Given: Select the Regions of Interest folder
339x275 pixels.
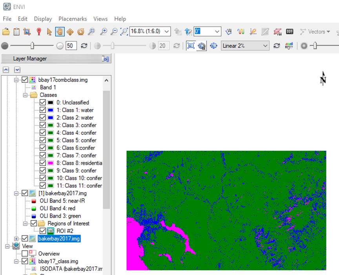Looking at the screenshot, I should point(68,224).
